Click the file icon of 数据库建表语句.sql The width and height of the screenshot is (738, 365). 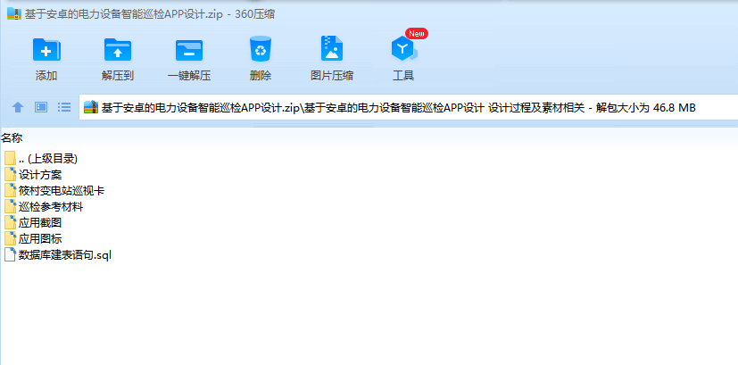(11, 254)
